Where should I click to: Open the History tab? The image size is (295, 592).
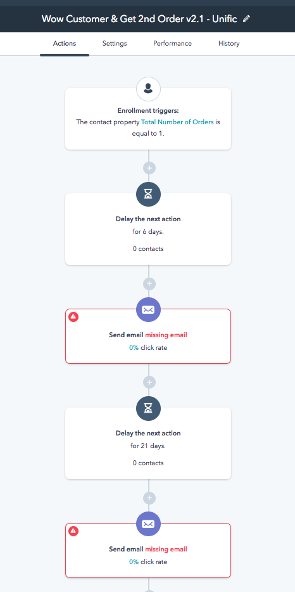229,44
